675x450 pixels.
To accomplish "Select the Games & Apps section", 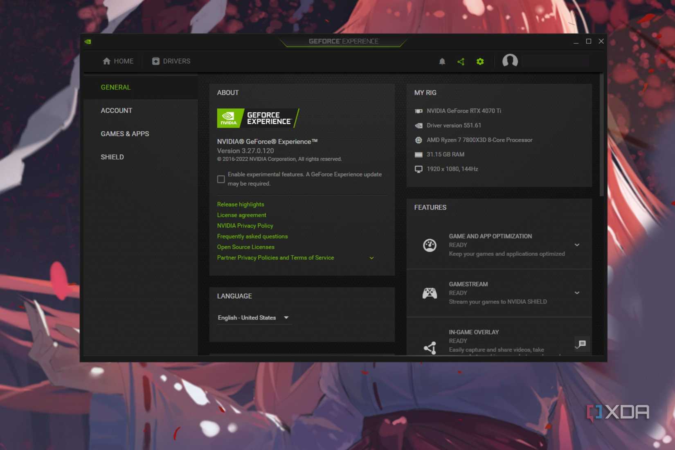I will pyautogui.click(x=125, y=134).
